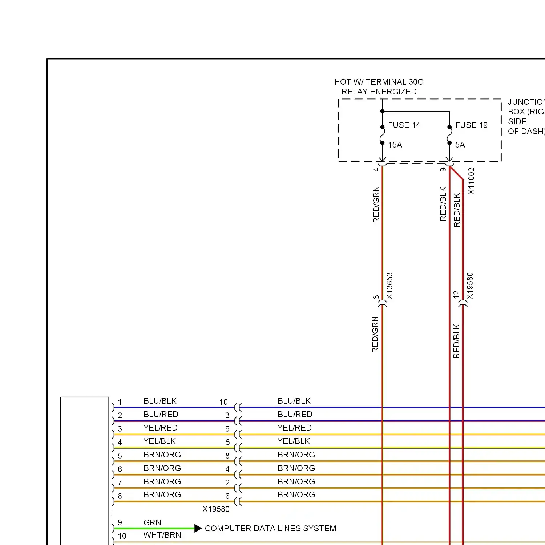Click the "GRN" wire label at pin 9
This screenshot has width=545, height=545.
152,522
